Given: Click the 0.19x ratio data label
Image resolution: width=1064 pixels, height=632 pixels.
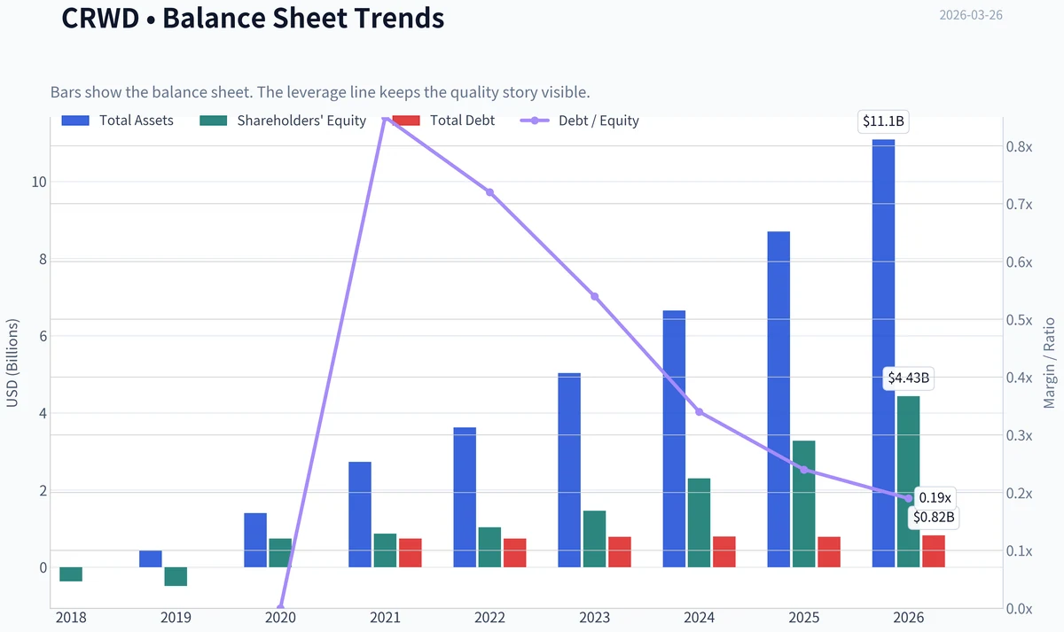Looking at the screenshot, I should pos(935,498).
